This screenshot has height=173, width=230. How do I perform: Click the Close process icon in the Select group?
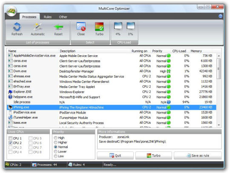coord(81,26)
